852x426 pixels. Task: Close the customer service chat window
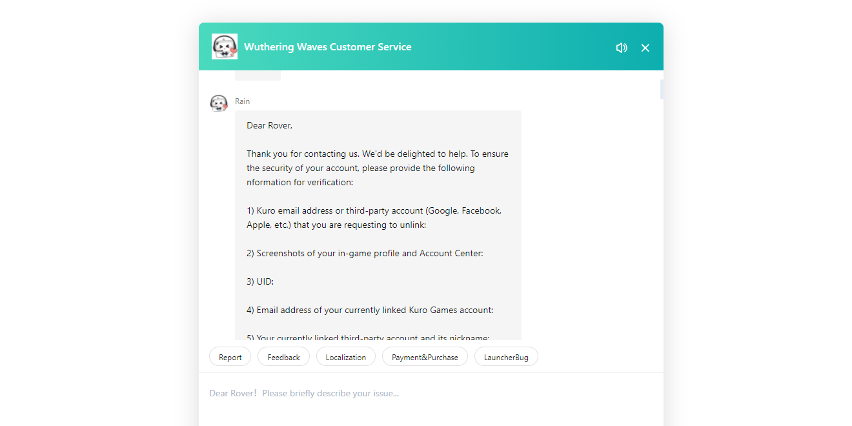tap(645, 47)
